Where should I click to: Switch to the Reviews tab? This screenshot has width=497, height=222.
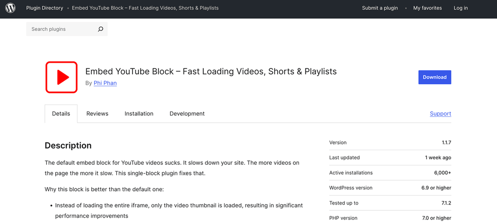tap(97, 114)
